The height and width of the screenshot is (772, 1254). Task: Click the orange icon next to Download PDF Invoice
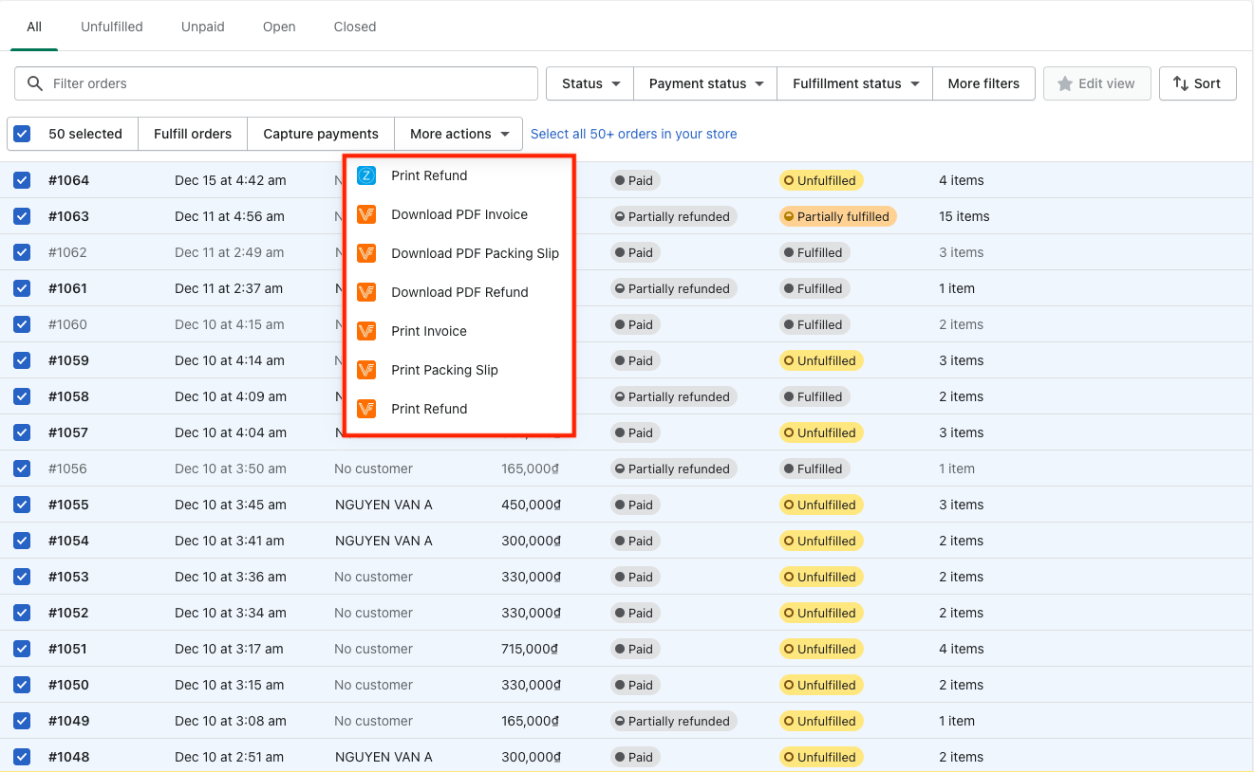tap(366, 214)
